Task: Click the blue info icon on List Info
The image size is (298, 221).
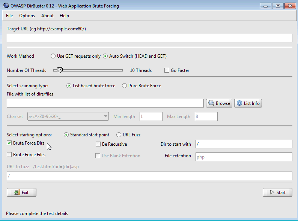Action: [x=239, y=103]
